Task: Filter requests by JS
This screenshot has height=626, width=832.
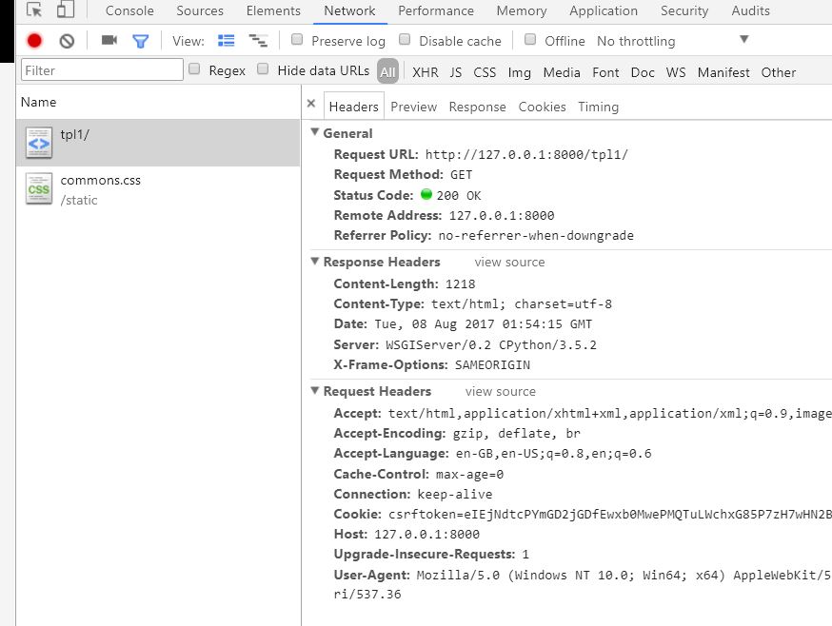Action: tap(456, 72)
